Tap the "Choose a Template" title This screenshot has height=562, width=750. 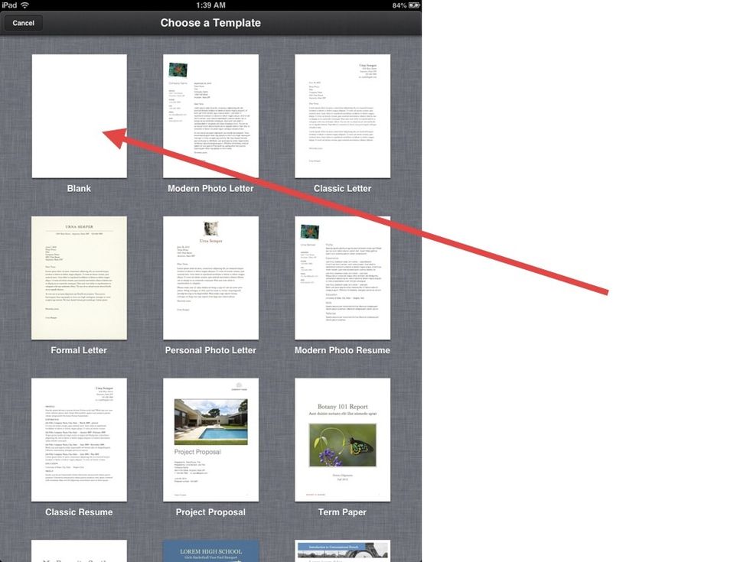point(210,23)
